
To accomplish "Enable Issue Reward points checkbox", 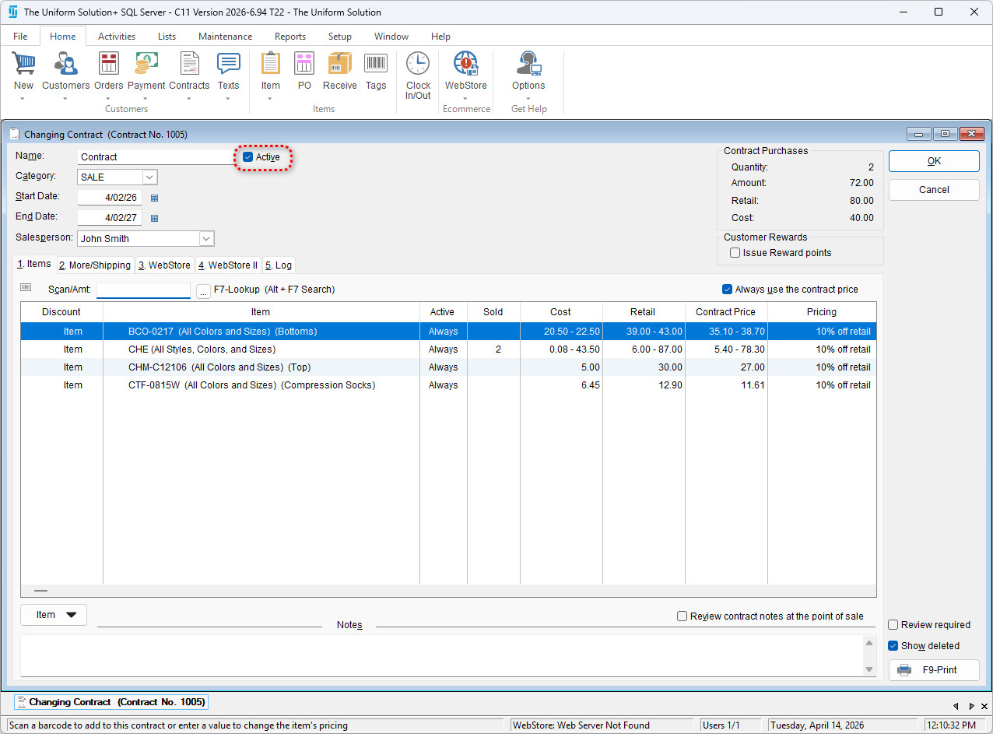I will 735,253.
